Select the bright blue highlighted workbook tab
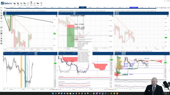Viewport: 170px width, 95px height. 134,7
